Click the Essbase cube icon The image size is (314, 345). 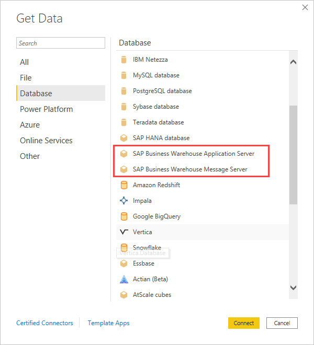click(x=124, y=263)
